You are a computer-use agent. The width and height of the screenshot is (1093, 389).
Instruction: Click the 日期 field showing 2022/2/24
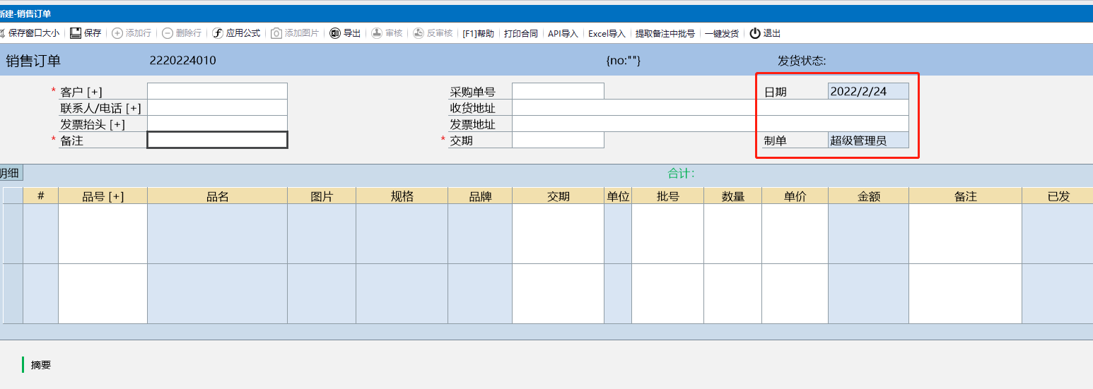point(867,91)
